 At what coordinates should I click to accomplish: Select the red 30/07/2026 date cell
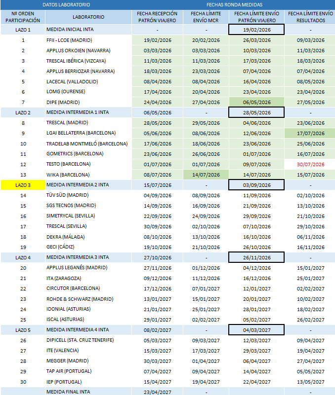click(x=310, y=165)
